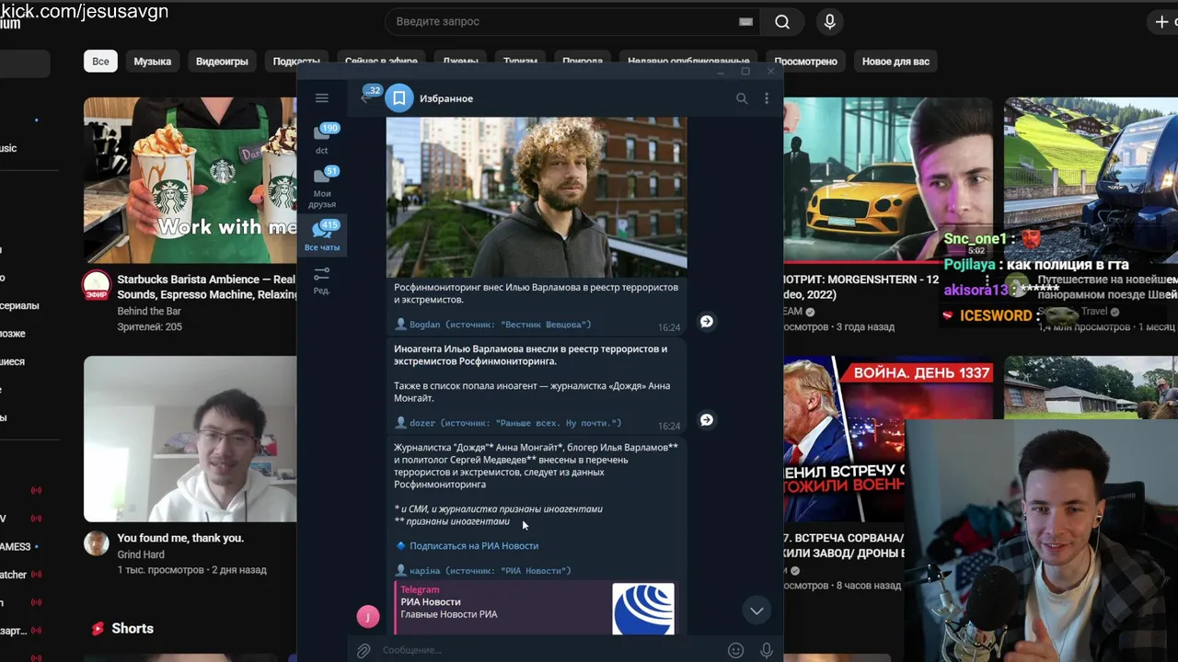Click the Избранное chat title
1178x662 pixels.
[x=446, y=98]
